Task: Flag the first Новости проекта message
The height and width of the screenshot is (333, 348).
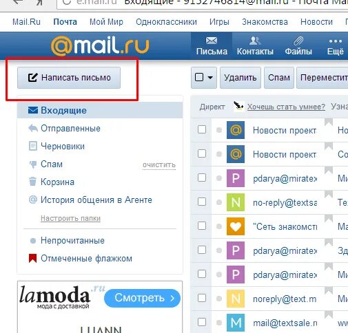Action: click(x=329, y=122)
